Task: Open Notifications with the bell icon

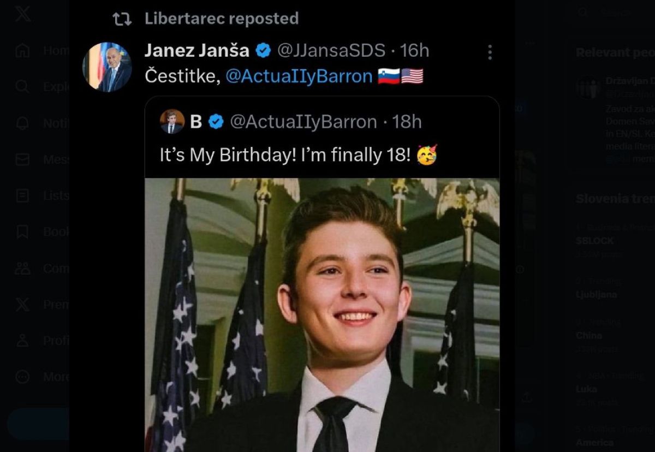Action: click(23, 123)
